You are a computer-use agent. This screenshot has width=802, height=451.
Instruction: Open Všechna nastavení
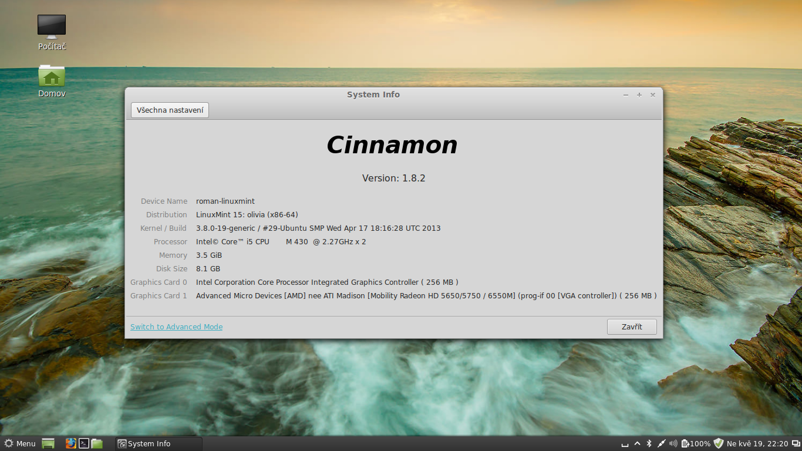tap(169, 110)
